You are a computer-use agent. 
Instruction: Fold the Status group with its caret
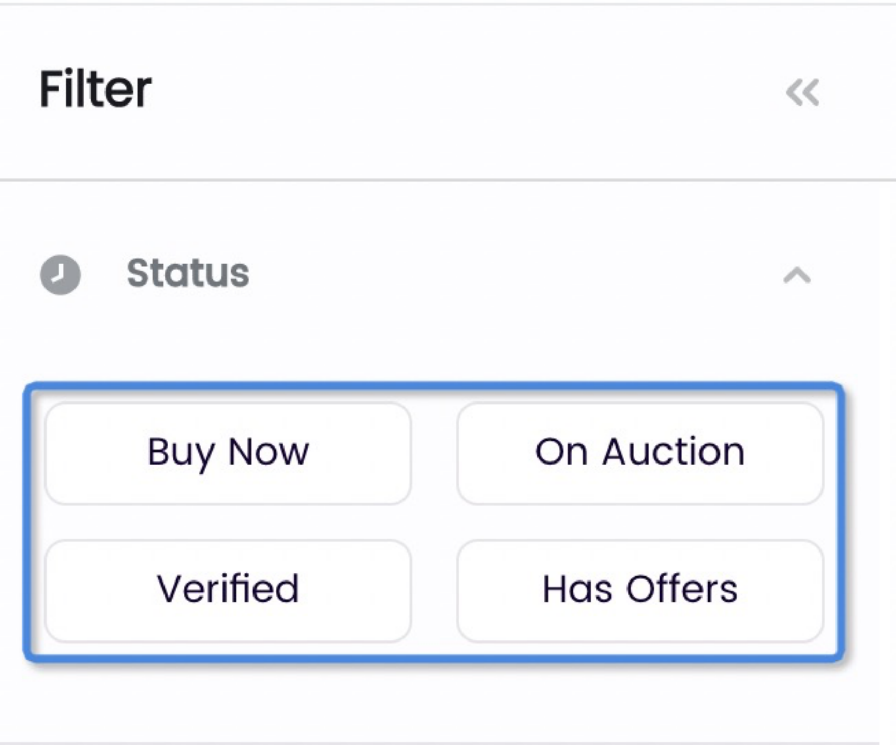point(797,275)
